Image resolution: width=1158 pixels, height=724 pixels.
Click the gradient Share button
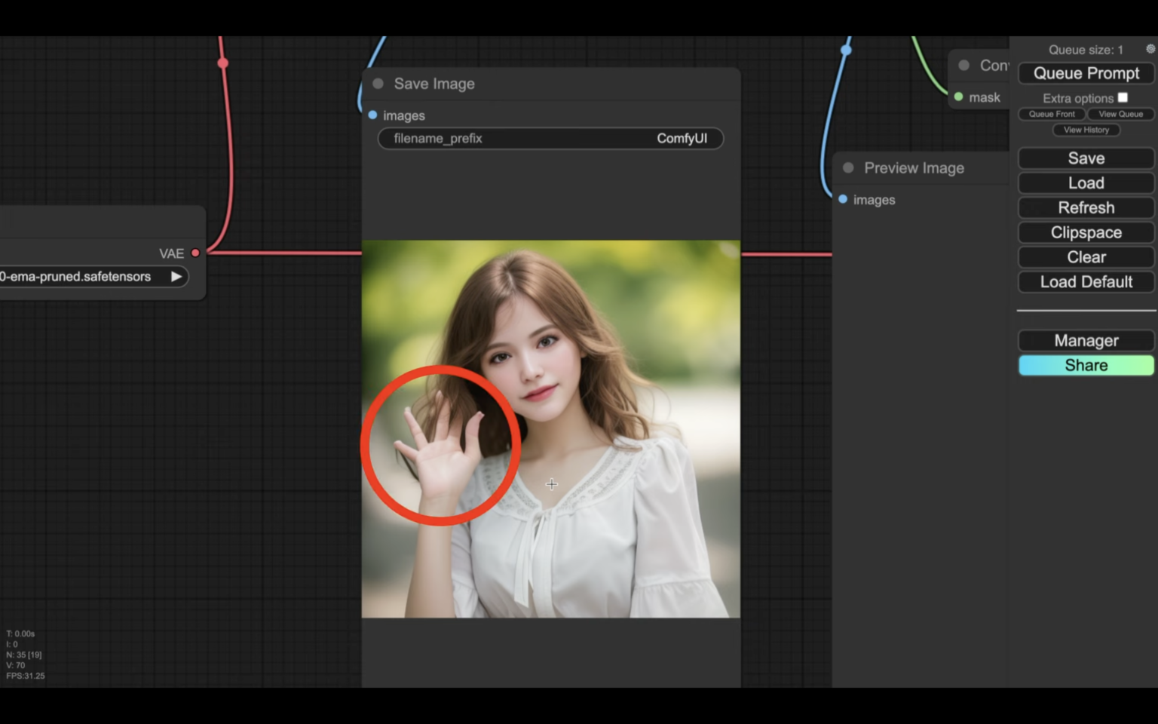(1086, 366)
